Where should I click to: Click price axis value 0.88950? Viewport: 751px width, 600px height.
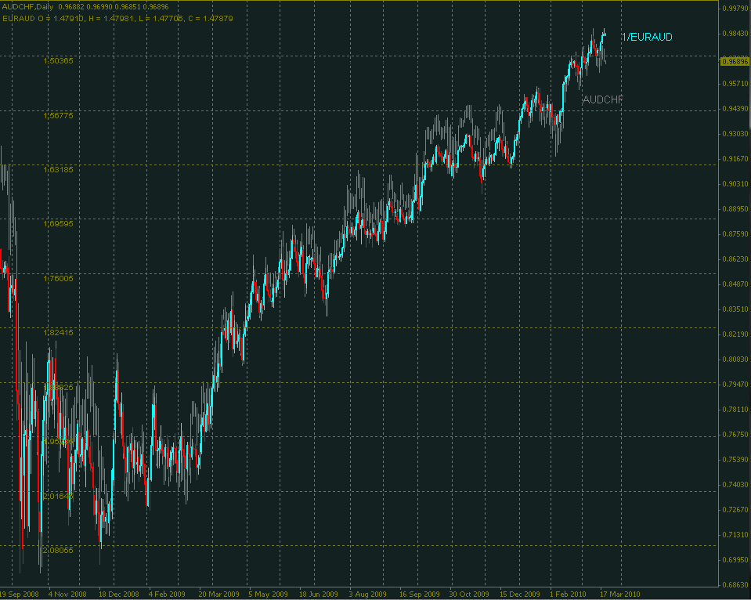(735, 209)
